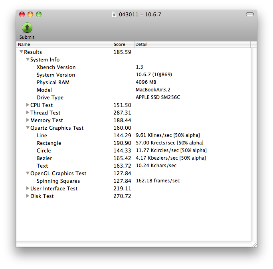Click the CPU Test score 151.50
Viewport: 273px width, 269px height.
(123, 105)
